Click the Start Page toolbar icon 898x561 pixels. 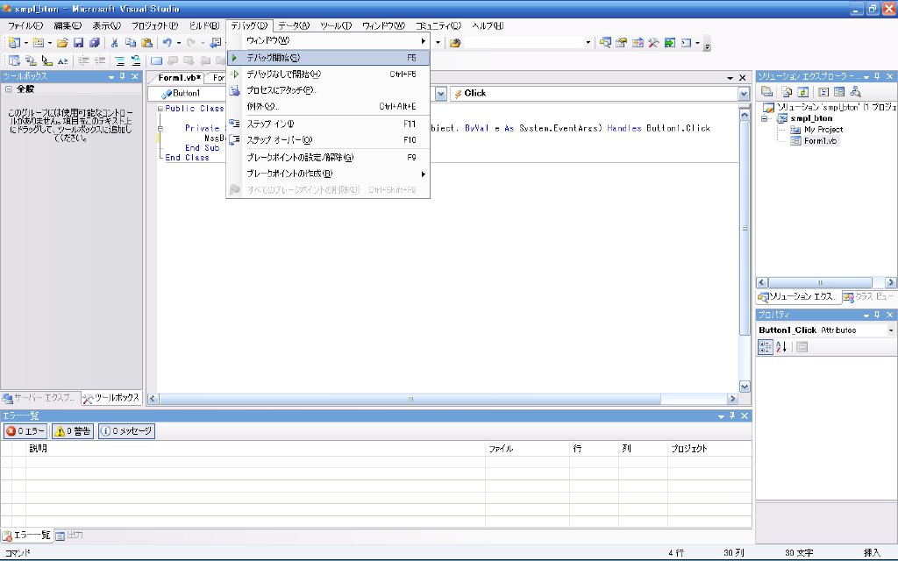coord(669,43)
